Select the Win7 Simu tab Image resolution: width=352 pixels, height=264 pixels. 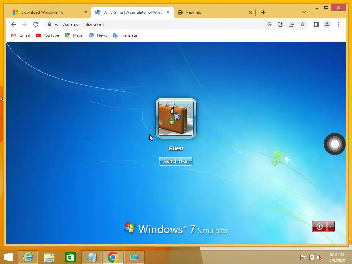pos(133,12)
